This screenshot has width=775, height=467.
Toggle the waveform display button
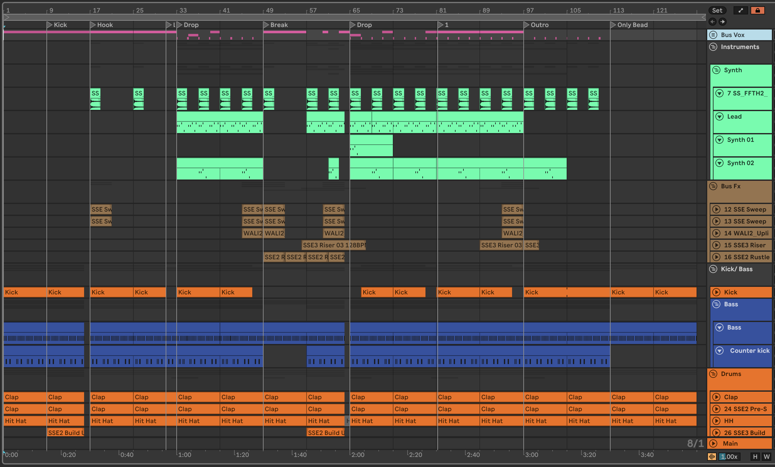pyautogui.click(x=712, y=457)
